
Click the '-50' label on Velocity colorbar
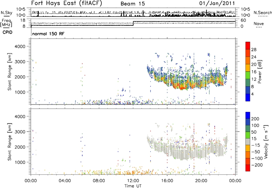click(x=256, y=152)
